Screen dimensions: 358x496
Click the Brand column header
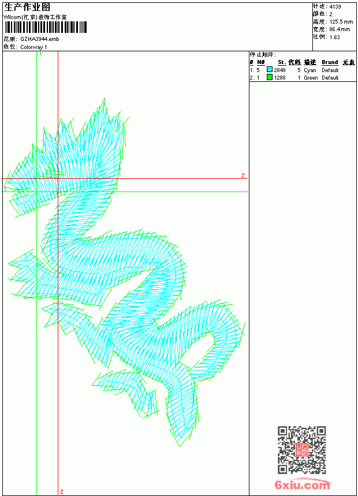[330, 62]
